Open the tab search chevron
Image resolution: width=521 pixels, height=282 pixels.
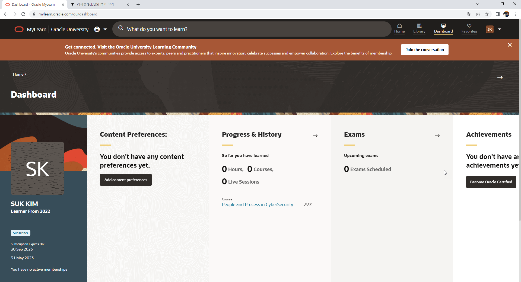tap(477, 4)
